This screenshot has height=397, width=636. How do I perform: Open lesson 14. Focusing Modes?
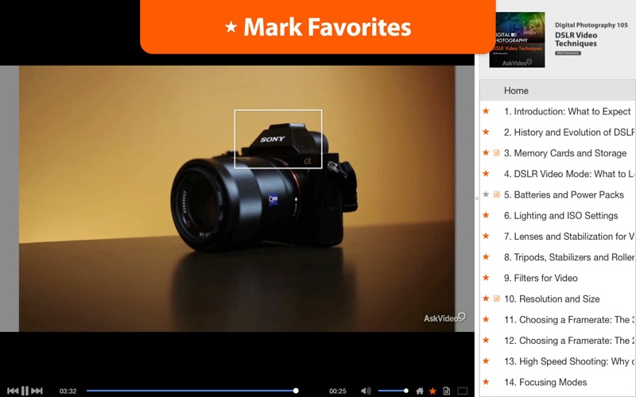(545, 382)
